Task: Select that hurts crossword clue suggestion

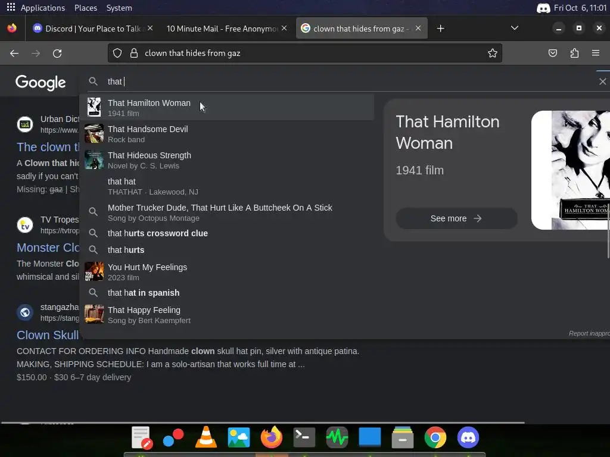Action: pos(227,233)
